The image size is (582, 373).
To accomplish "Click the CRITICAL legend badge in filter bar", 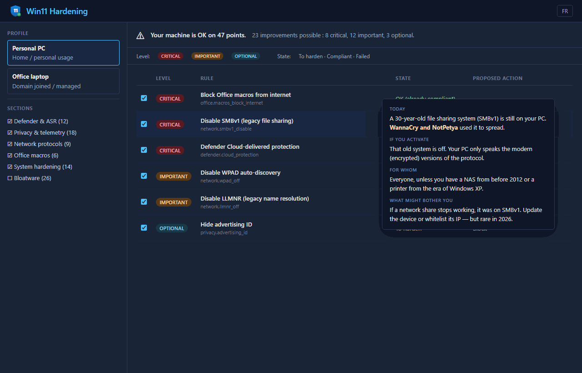I will (171, 56).
